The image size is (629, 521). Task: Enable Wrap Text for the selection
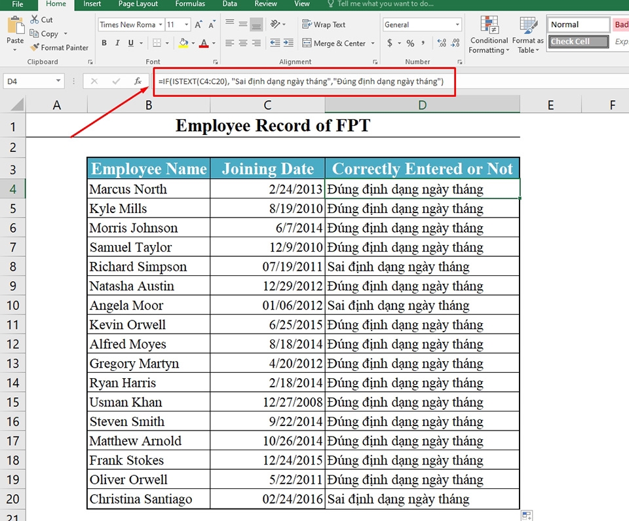point(323,24)
